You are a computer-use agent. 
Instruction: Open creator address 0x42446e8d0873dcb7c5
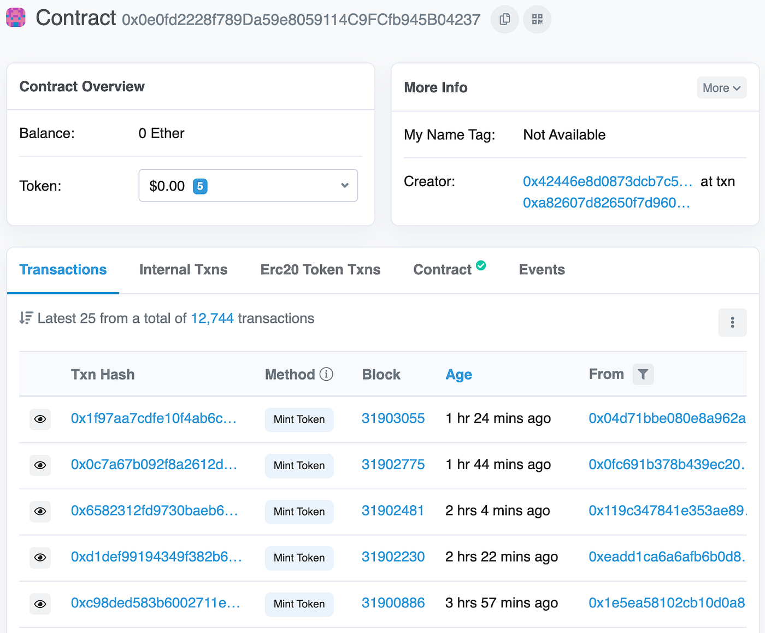click(x=608, y=181)
